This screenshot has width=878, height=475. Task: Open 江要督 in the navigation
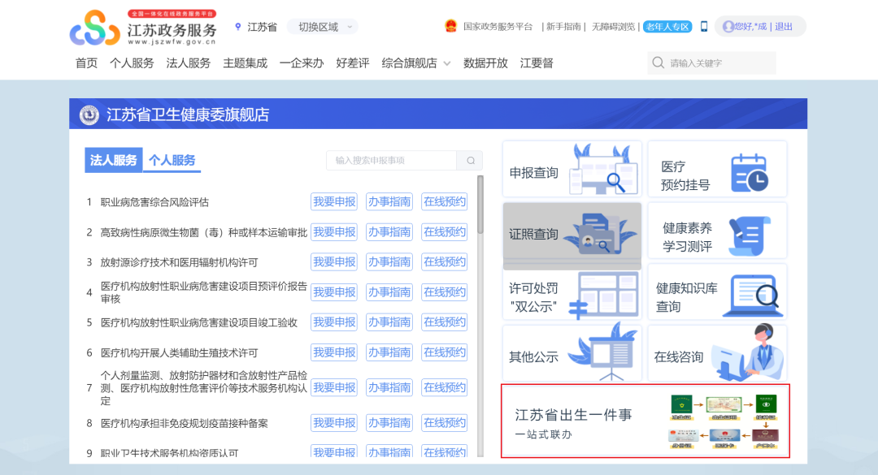coord(537,63)
